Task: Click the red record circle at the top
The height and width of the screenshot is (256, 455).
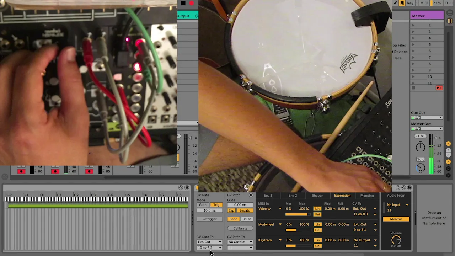Action: click(191, 3)
